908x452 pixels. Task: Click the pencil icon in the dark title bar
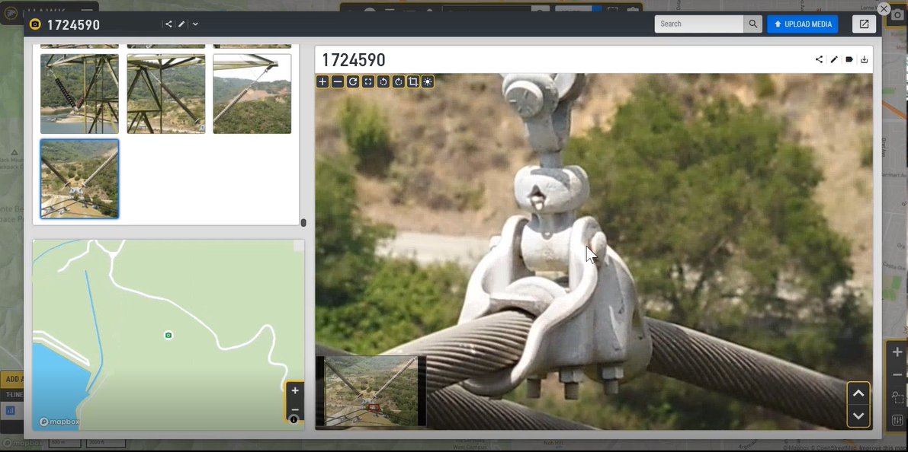pos(181,24)
